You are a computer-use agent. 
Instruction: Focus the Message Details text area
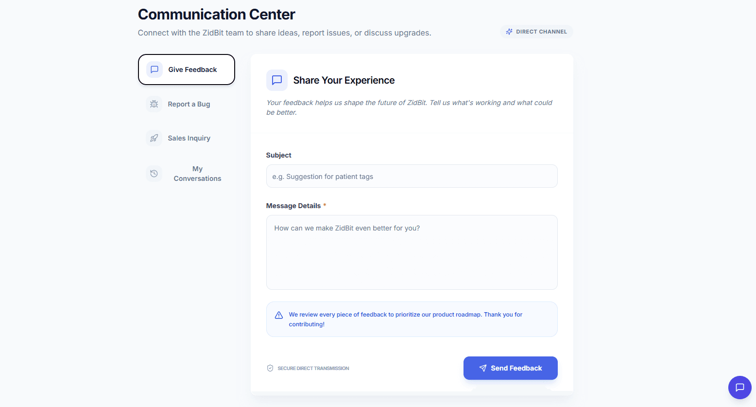412,252
